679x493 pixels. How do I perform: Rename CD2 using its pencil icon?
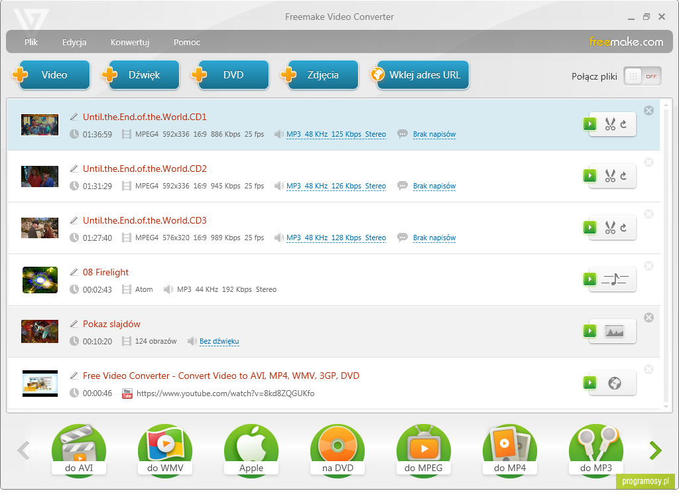coord(74,169)
